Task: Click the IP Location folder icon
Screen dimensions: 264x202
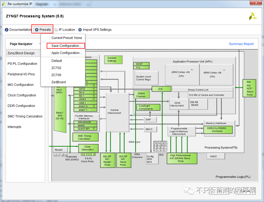Action: (x=56, y=30)
